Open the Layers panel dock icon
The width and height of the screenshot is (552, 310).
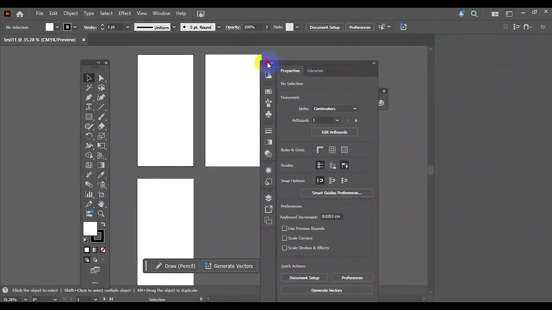[x=268, y=198]
